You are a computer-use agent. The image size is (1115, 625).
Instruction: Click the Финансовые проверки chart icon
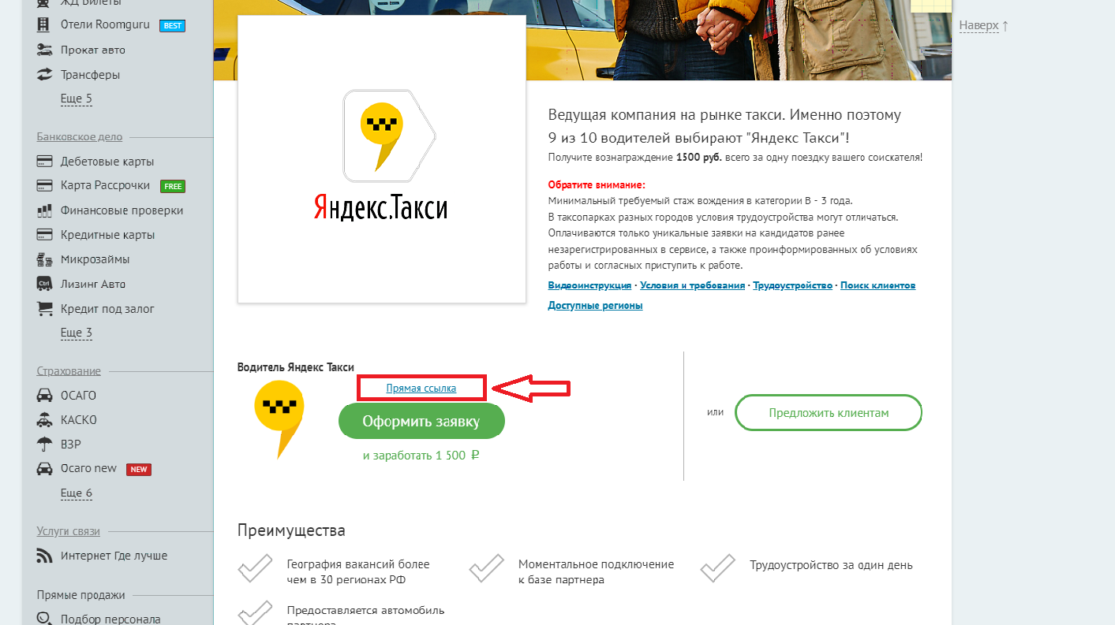point(44,210)
